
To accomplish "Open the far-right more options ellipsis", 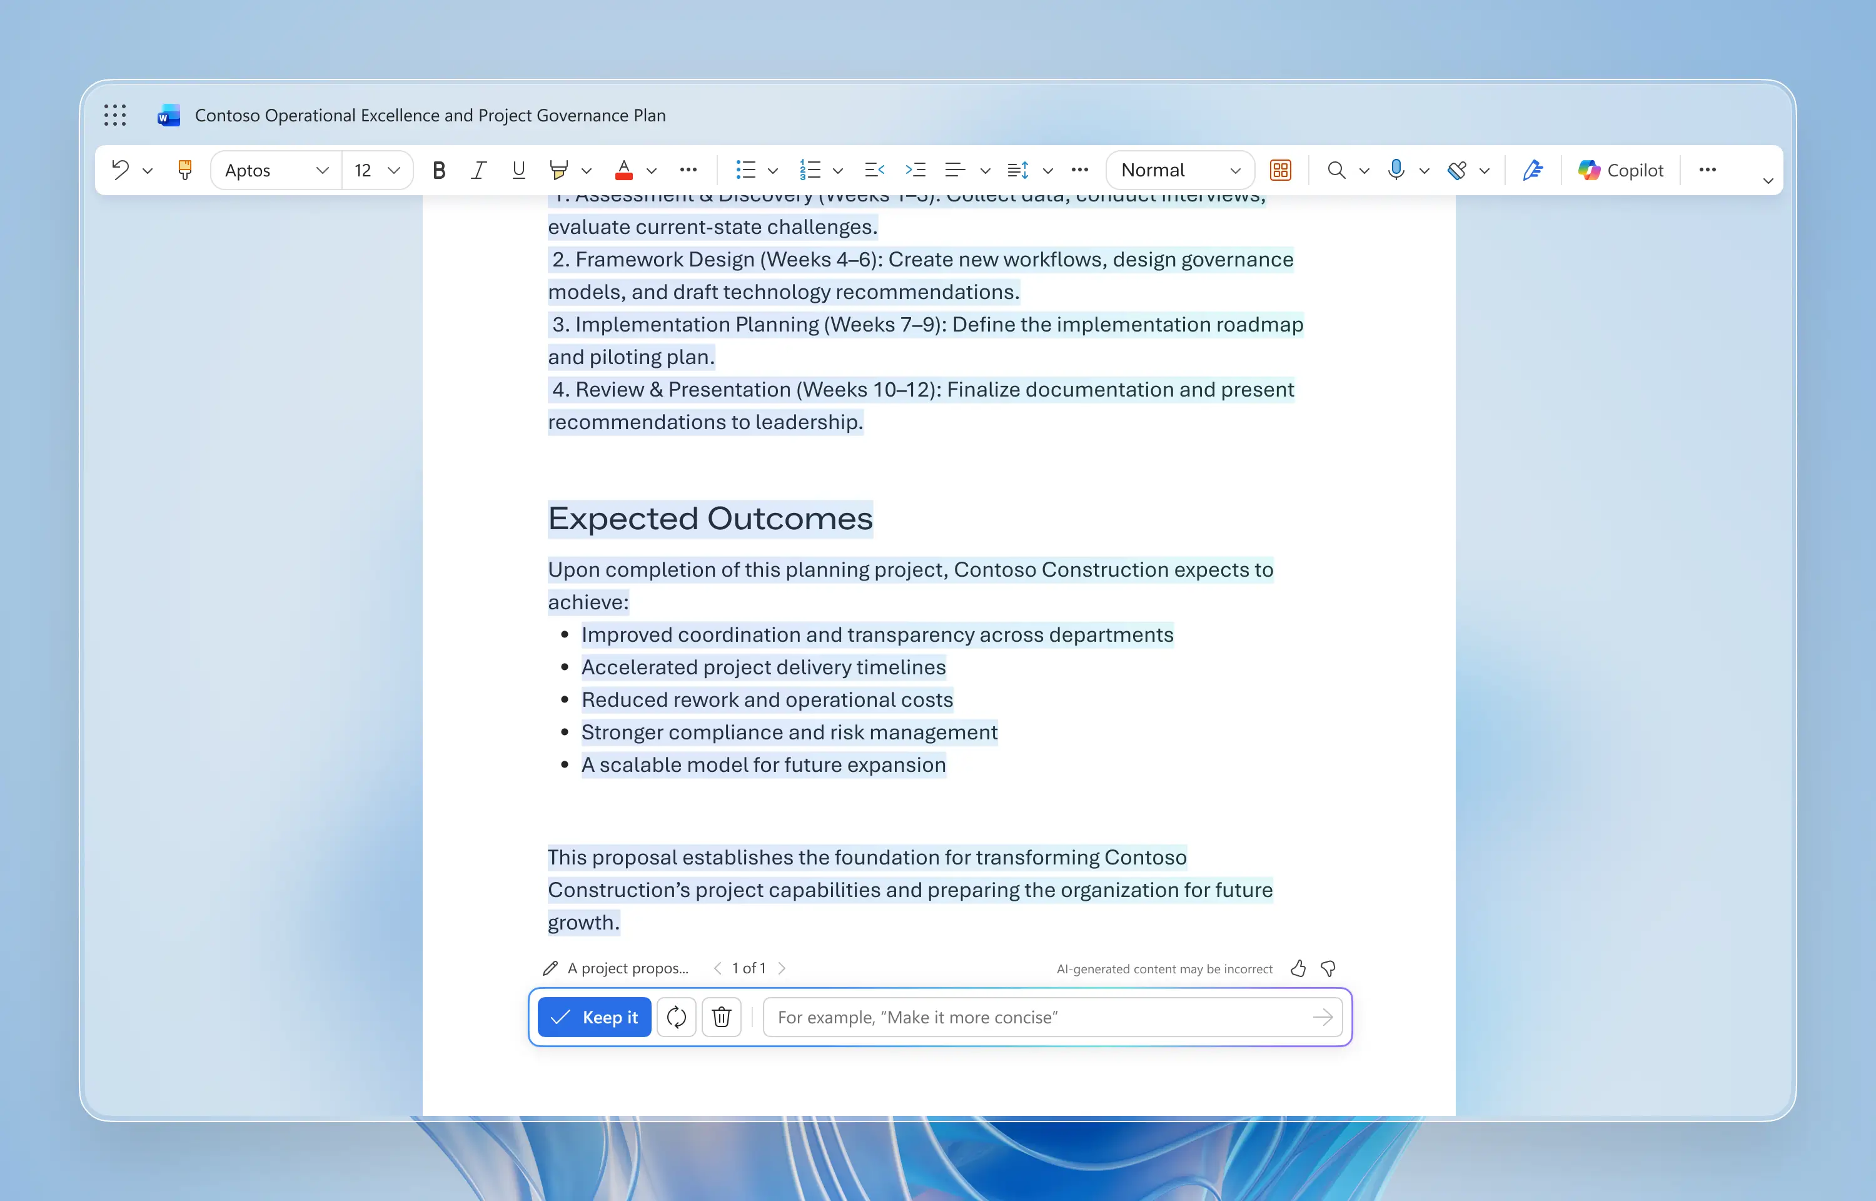I will (1707, 170).
